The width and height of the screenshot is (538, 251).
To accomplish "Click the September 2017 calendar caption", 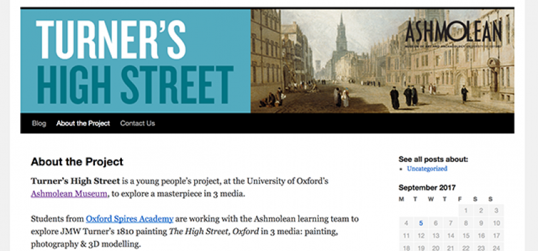I will [x=427, y=188].
